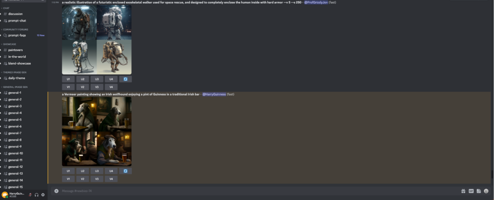Viewport: 494px width, 200px height.
Task: Toggle headphones deafen
Action: (37, 195)
